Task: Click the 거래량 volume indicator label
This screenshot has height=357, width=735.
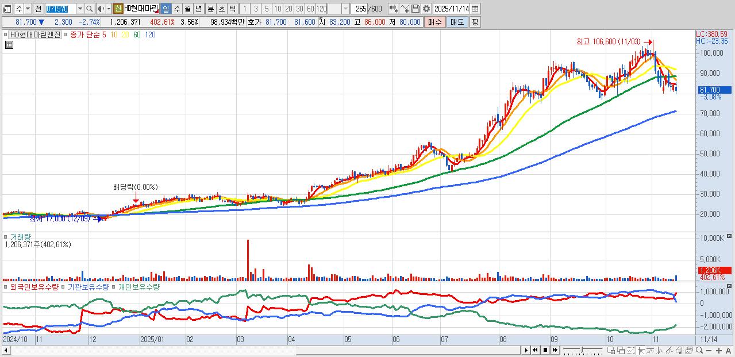Action: click(21, 236)
